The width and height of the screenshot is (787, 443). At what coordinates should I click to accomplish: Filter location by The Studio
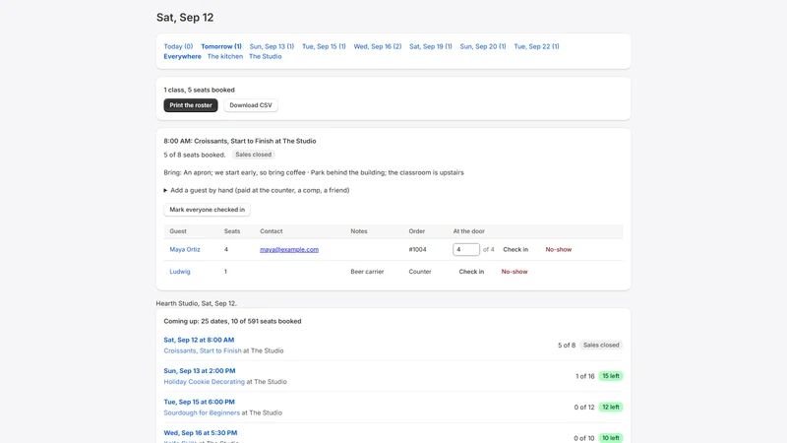pyautogui.click(x=265, y=56)
